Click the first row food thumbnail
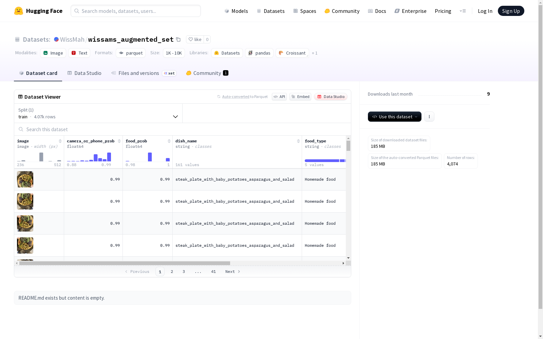Image resolution: width=543 pixels, height=339 pixels. (25, 179)
